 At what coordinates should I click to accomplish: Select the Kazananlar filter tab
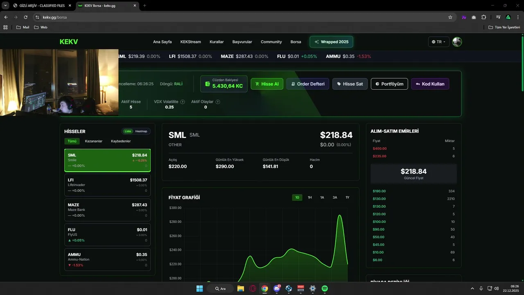click(x=94, y=141)
